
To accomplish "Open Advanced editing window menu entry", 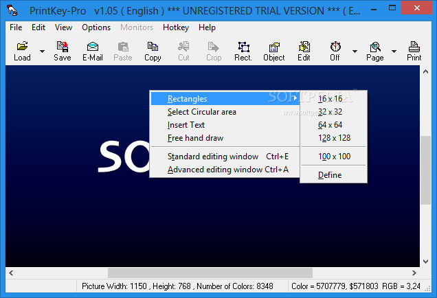I will [225, 170].
